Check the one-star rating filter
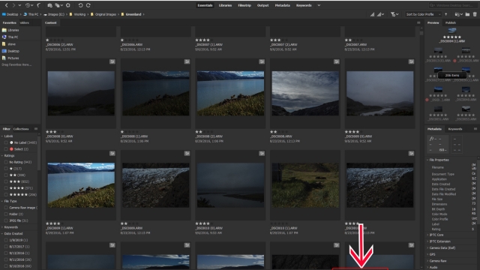This screenshot has width=480, height=270. click(6, 169)
